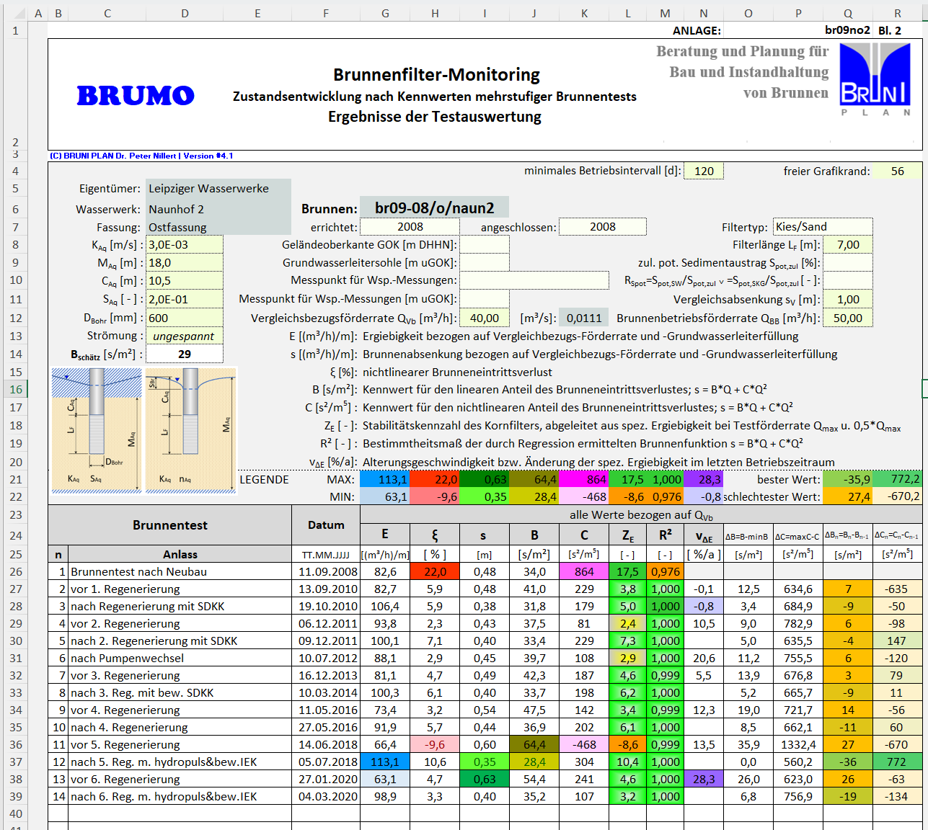Select the well diagram labeled nAq
The height and width of the screenshot is (830, 928).
coord(190,430)
